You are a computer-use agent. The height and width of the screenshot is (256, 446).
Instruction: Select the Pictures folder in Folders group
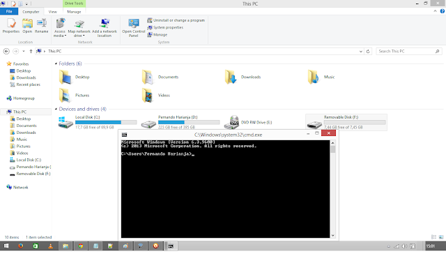pos(75,96)
